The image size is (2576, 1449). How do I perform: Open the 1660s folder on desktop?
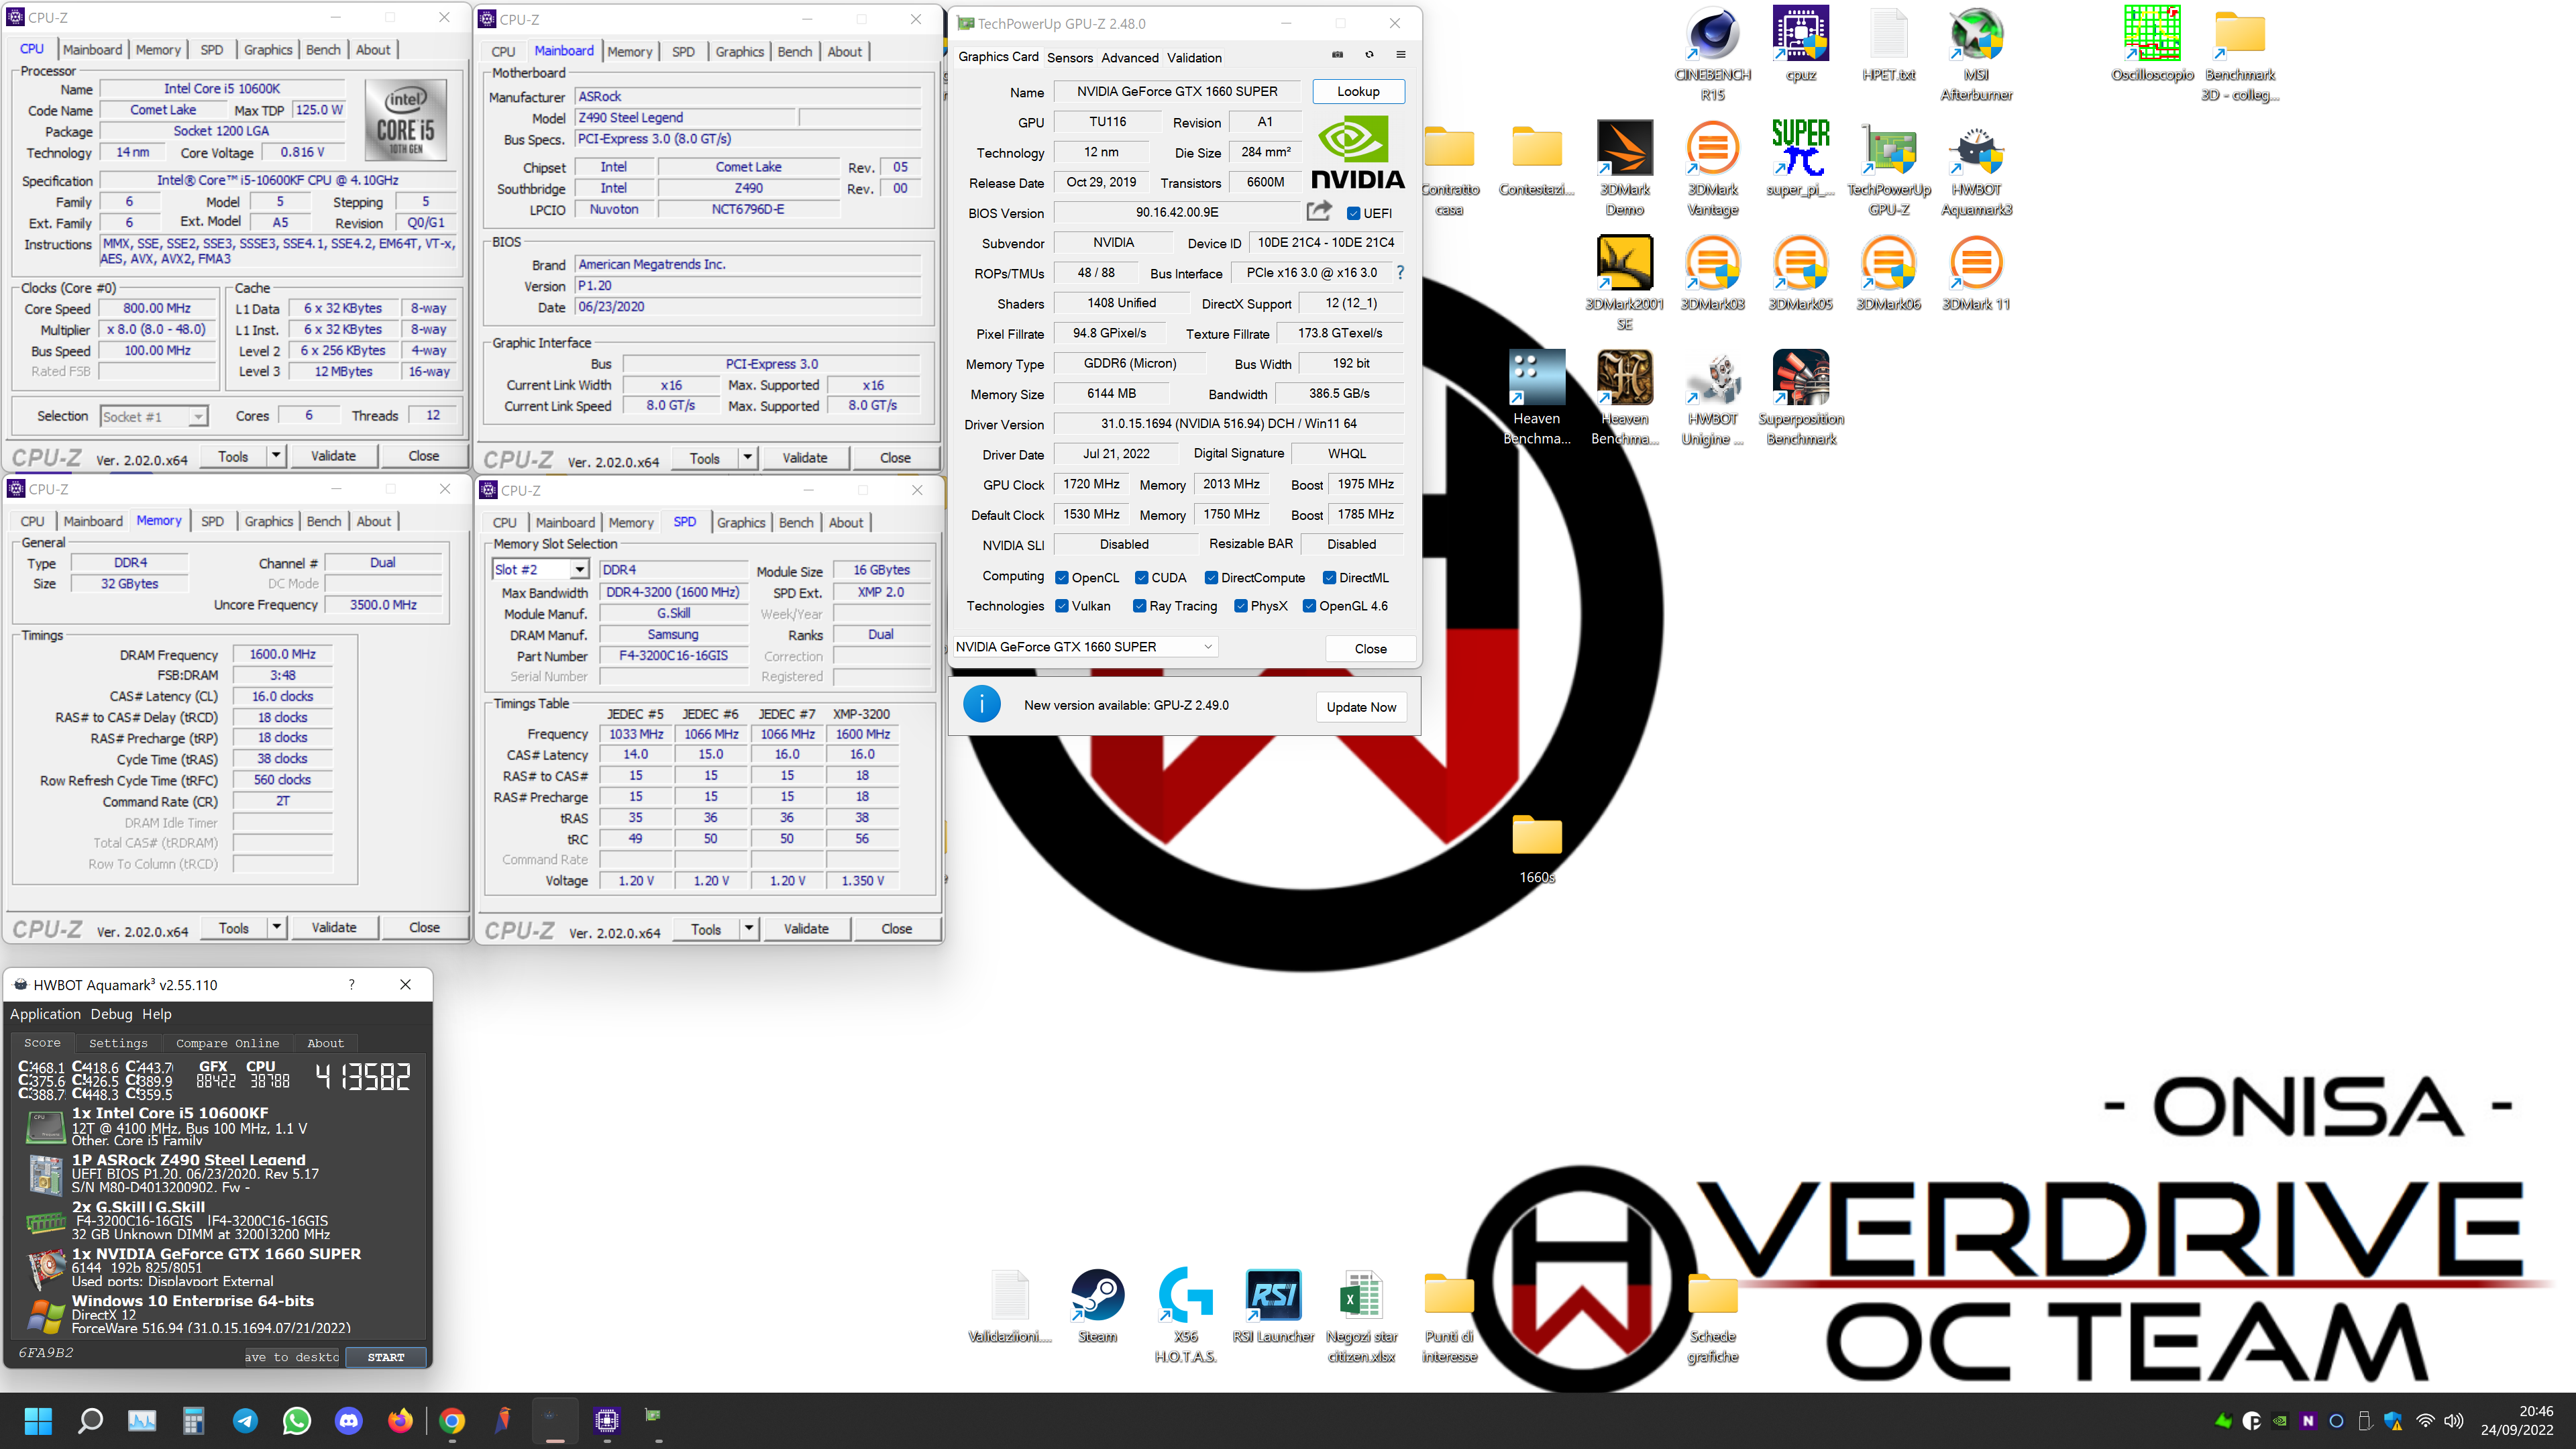pyautogui.click(x=1537, y=849)
